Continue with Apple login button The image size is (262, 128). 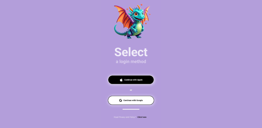click(x=131, y=80)
